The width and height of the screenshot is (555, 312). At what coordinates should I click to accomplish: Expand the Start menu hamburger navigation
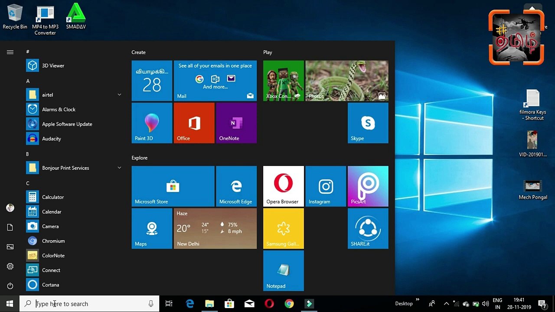tap(10, 52)
